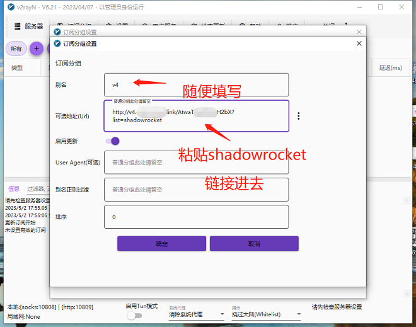Maximize the v2rayN main window
The image size is (416, 327).
(381, 7)
